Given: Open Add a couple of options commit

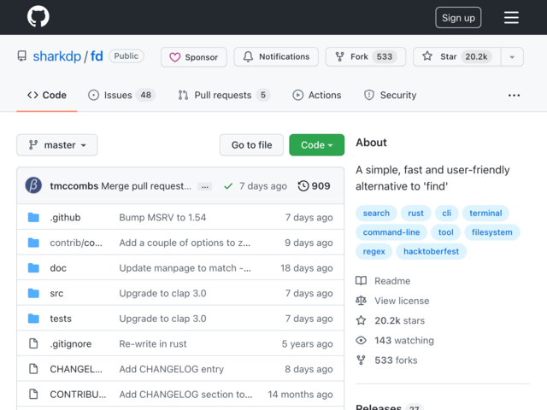Looking at the screenshot, I should click(x=185, y=243).
